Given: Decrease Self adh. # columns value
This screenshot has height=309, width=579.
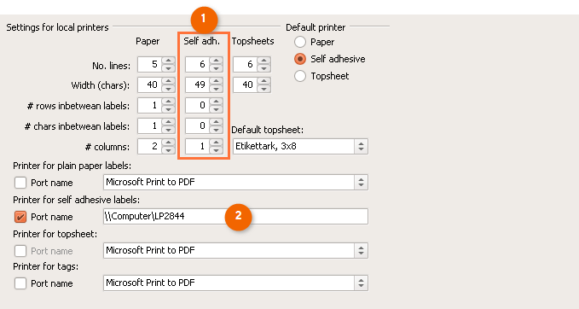Looking at the screenshot, I should (x=216, y=150).
